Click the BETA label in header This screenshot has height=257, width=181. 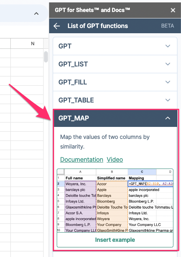(167, 26)
